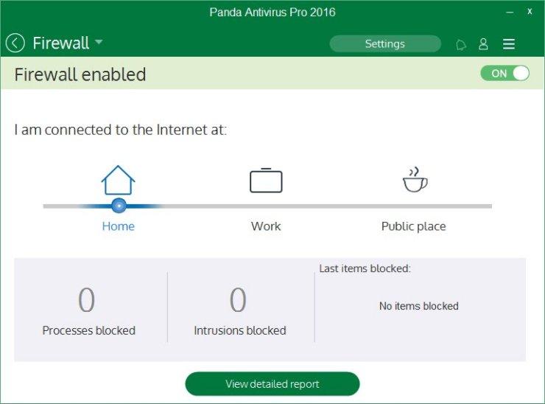
Task: Choose the Home location label
Action: coord(119,226)
